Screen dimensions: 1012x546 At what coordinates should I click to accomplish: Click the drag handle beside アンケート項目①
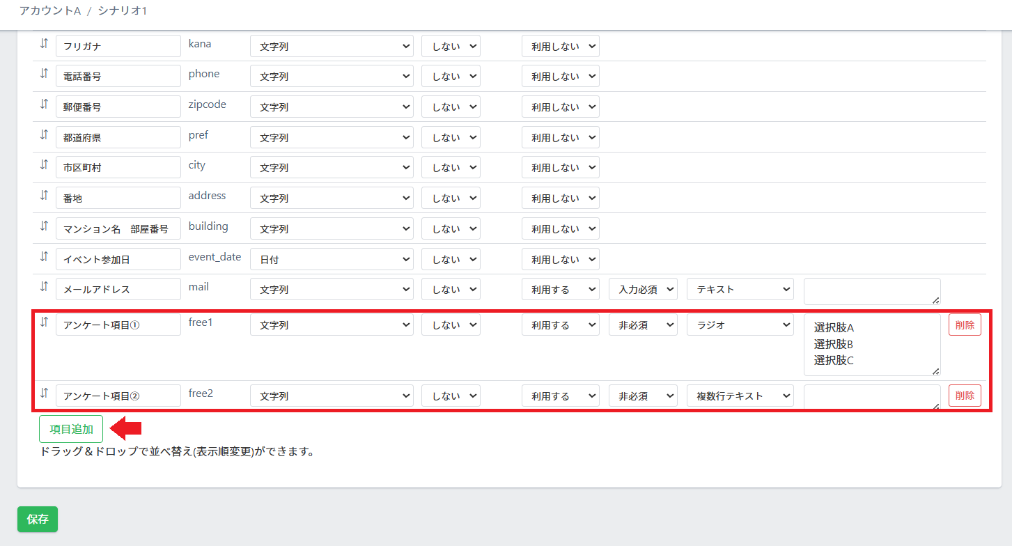click(44, 322)
